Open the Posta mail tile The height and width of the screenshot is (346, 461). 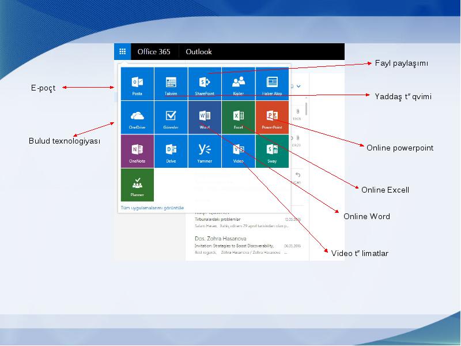[137, 84]
